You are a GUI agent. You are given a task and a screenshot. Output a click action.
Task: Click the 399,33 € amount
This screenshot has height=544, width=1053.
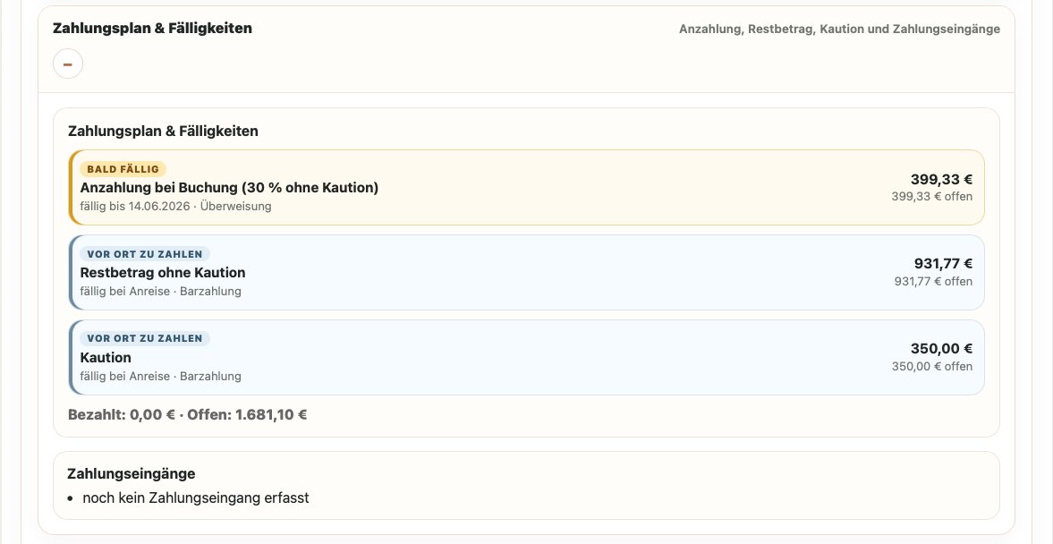(x=941, y=179)
